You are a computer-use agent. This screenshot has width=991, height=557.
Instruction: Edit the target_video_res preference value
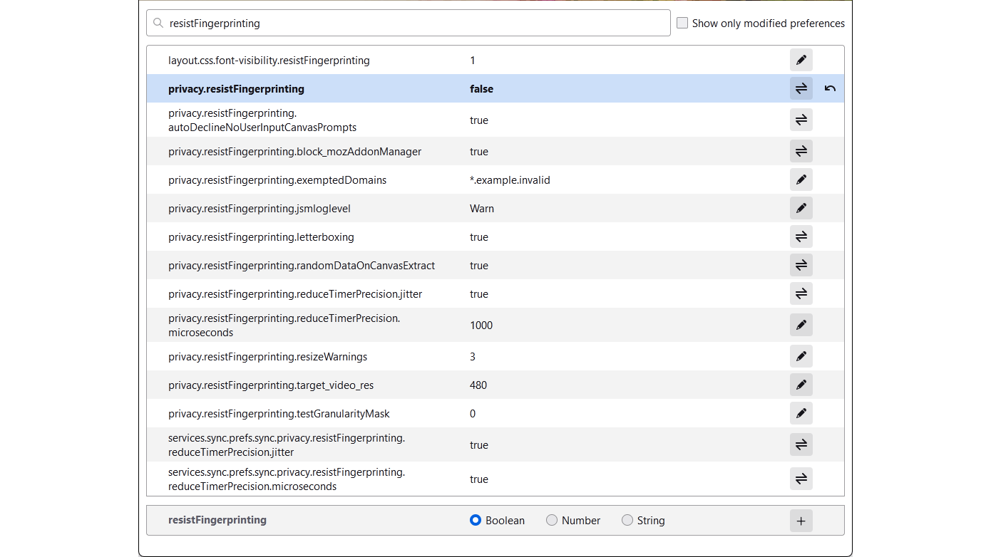(801, 385)
